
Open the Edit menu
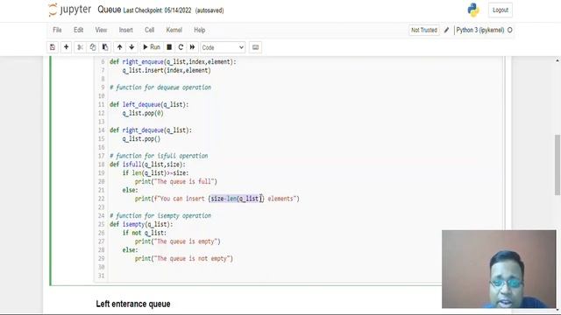pos(78,30)
